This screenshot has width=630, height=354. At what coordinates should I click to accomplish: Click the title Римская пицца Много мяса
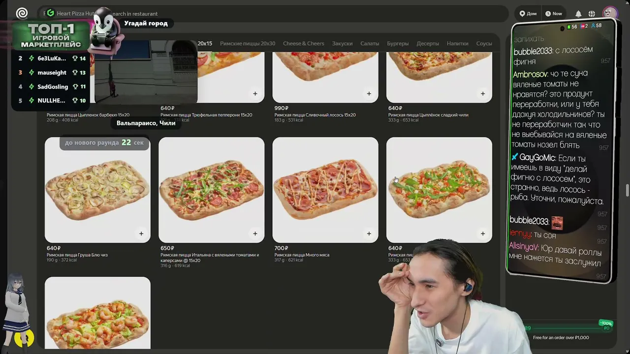click(302, 255)
